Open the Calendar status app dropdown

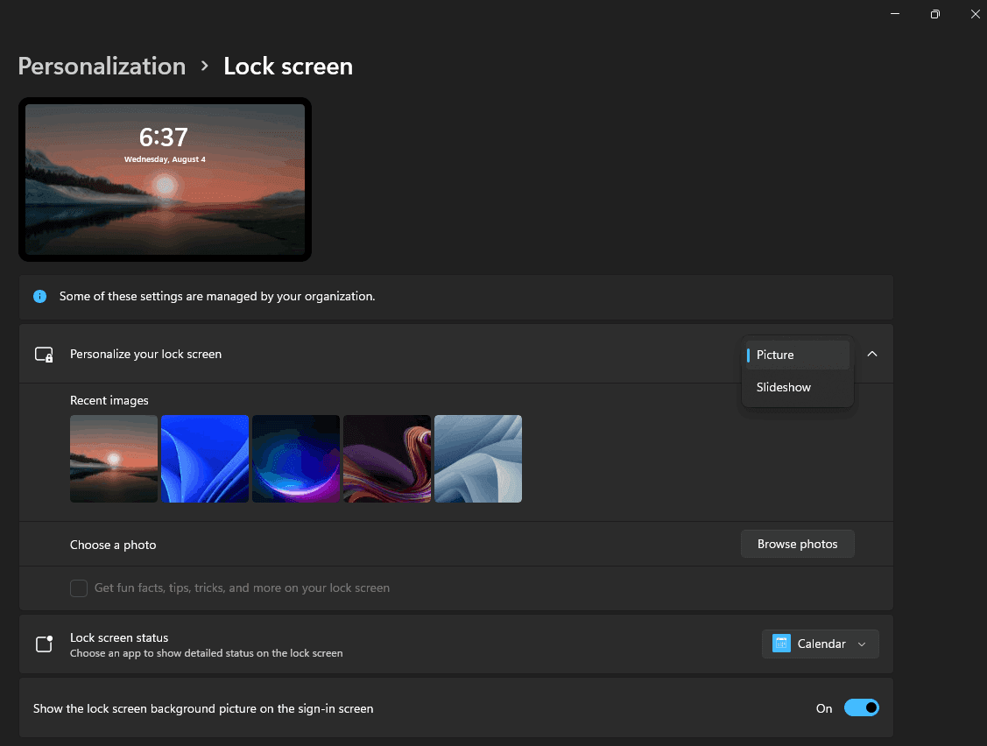pos(819,644)
